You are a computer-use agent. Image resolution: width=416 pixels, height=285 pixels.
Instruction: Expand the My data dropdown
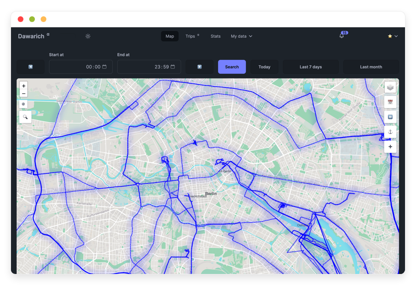pyautogui.click(x=241, y=36)
